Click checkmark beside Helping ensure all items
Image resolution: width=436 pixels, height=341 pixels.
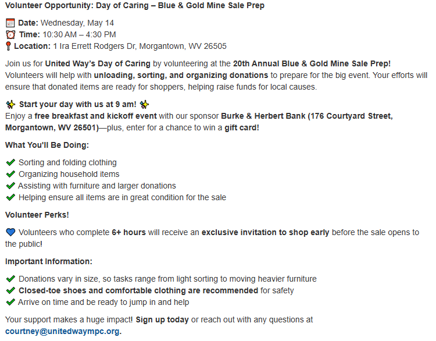click(10, 198)
